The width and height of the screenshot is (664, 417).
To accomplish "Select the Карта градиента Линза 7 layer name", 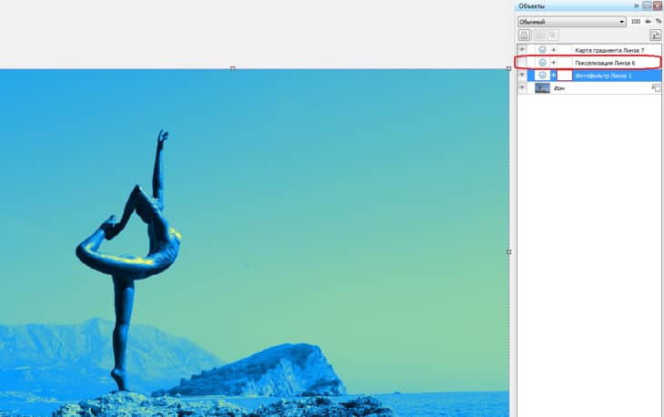I will click(x=609, y=49).
